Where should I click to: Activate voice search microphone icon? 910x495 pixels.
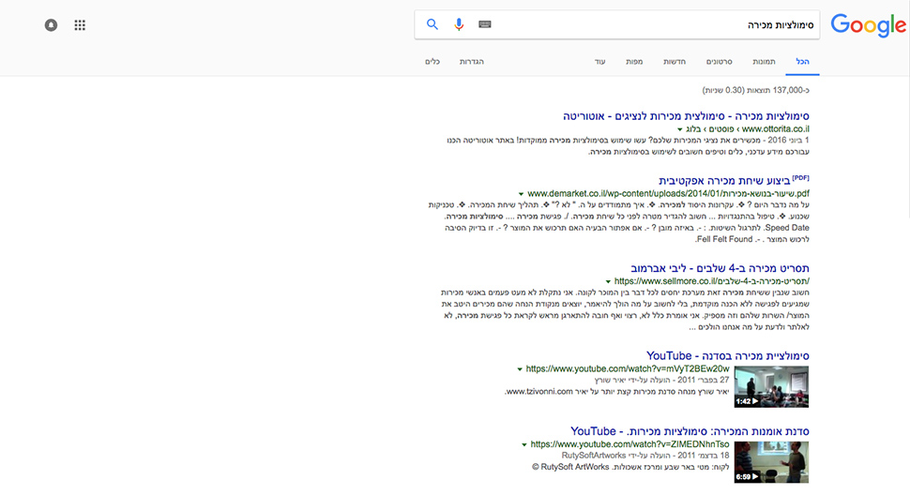click(459, 24)
